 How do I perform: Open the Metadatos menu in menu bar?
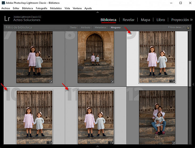[x=56, y=8]
